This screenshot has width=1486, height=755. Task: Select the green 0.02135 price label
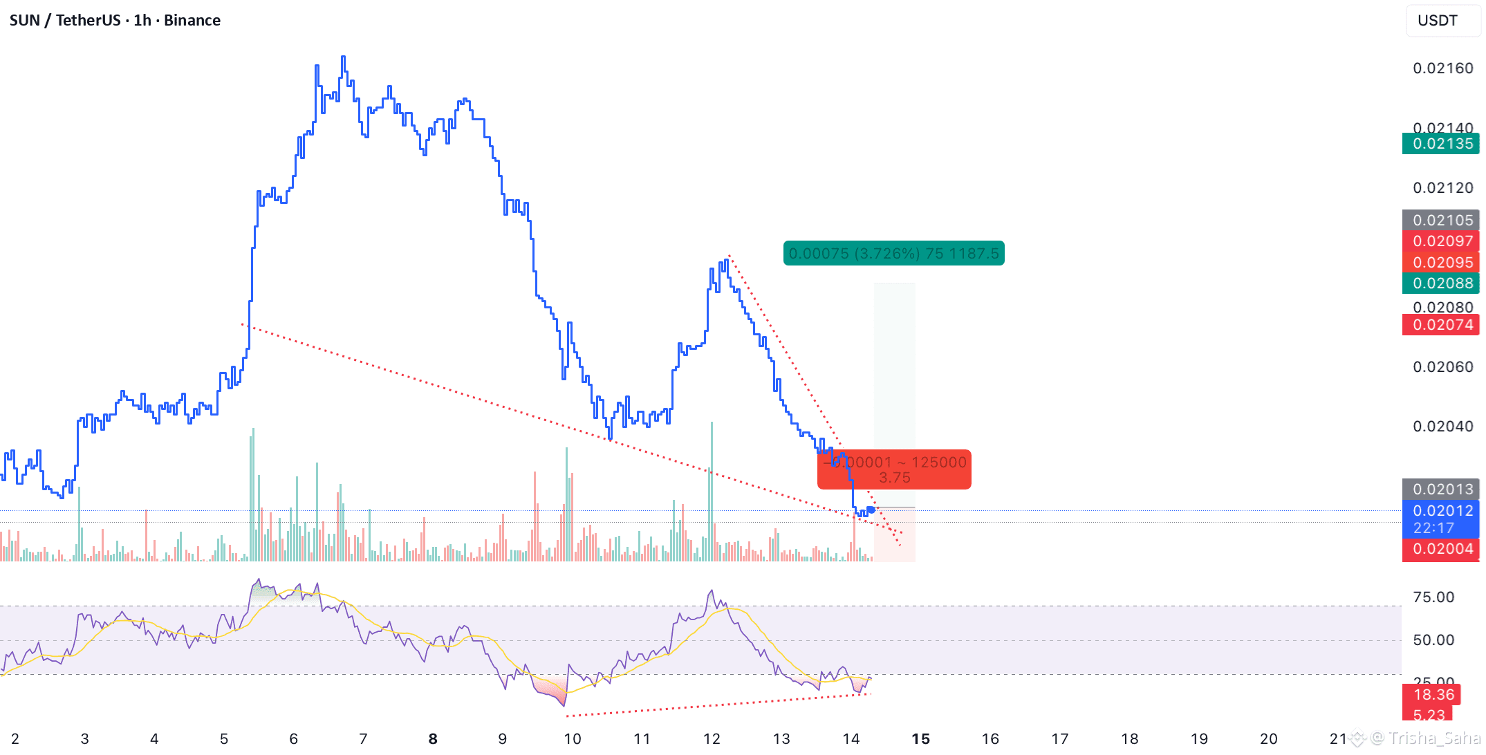tap(1441, 144)
